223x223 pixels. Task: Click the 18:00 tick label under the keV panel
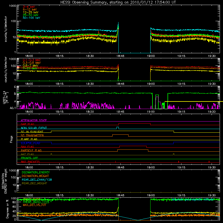(29, 56)
